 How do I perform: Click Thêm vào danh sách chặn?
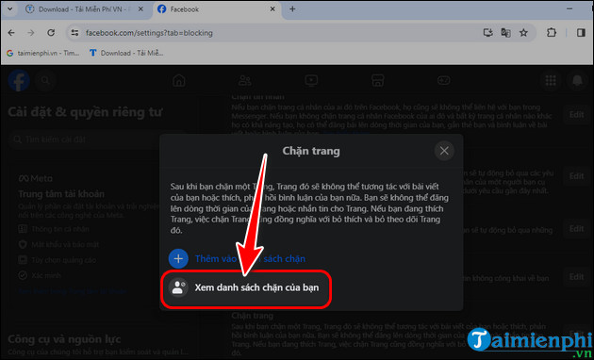click(250, 259)
